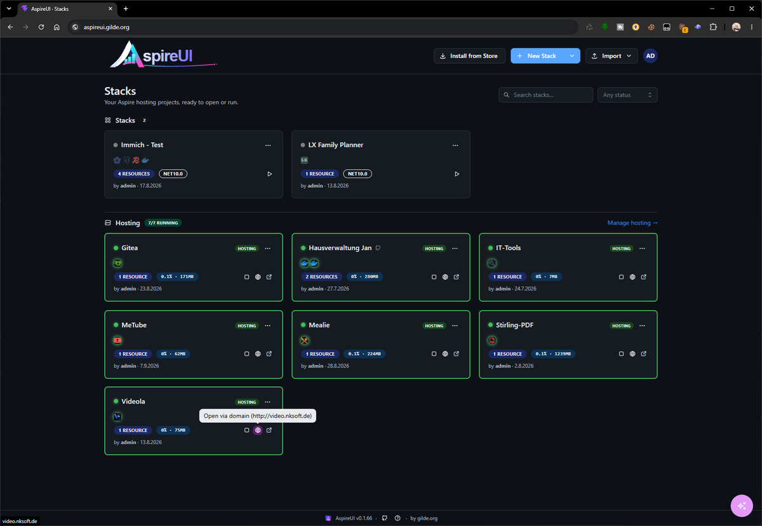The width and height of the screenshot is (762, 526).
Task: Click the cookie extension icon
Action: tap(651, 27)
